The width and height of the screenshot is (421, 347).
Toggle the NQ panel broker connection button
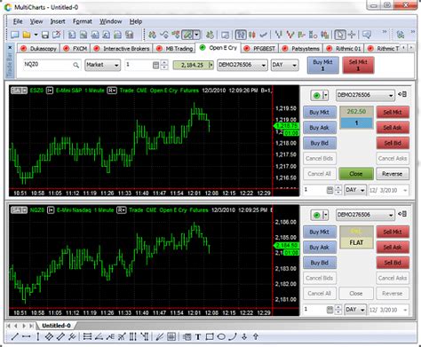pyautogui.click(x=320, y=215)
